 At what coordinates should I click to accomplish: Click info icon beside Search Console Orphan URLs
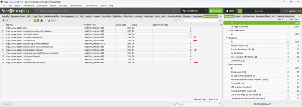243,83
